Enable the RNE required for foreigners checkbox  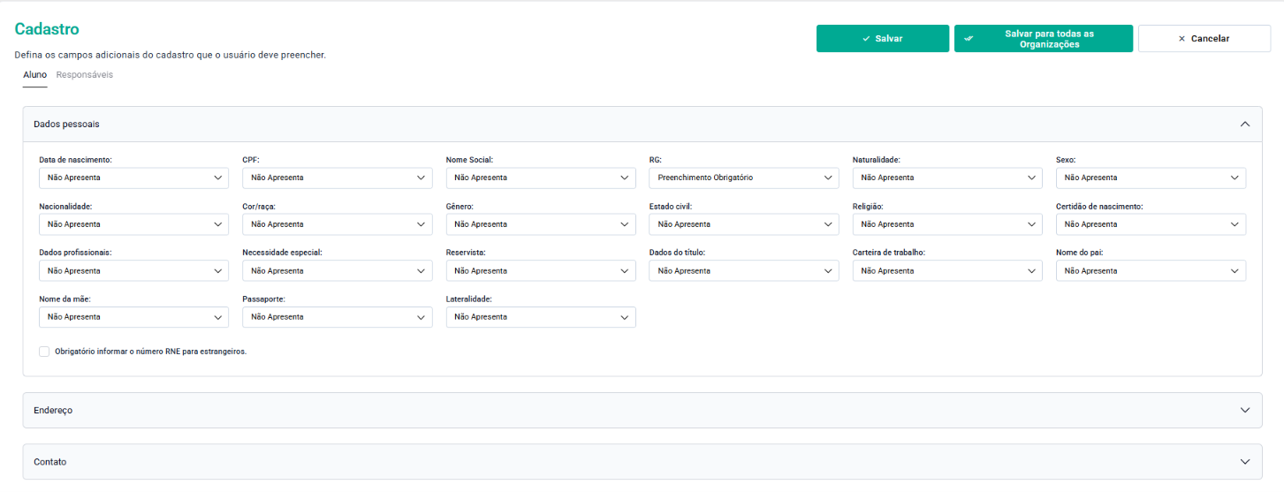tap(44, 352)
